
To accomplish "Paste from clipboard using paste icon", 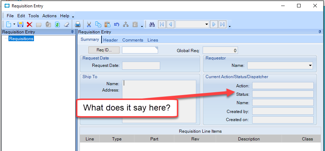I will pos(108,24).
